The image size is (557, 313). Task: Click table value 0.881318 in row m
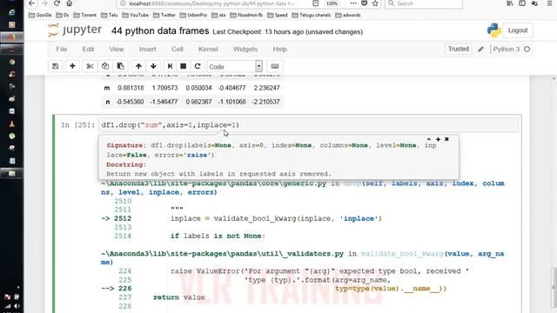[131, 88]
